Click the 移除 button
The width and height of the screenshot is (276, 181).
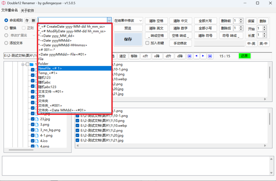[134, 56]
